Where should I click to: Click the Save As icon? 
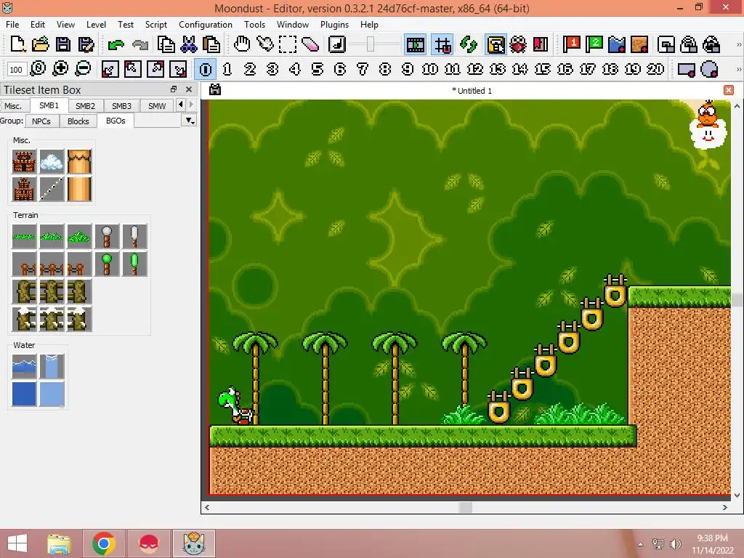click(x=86, y=44)
